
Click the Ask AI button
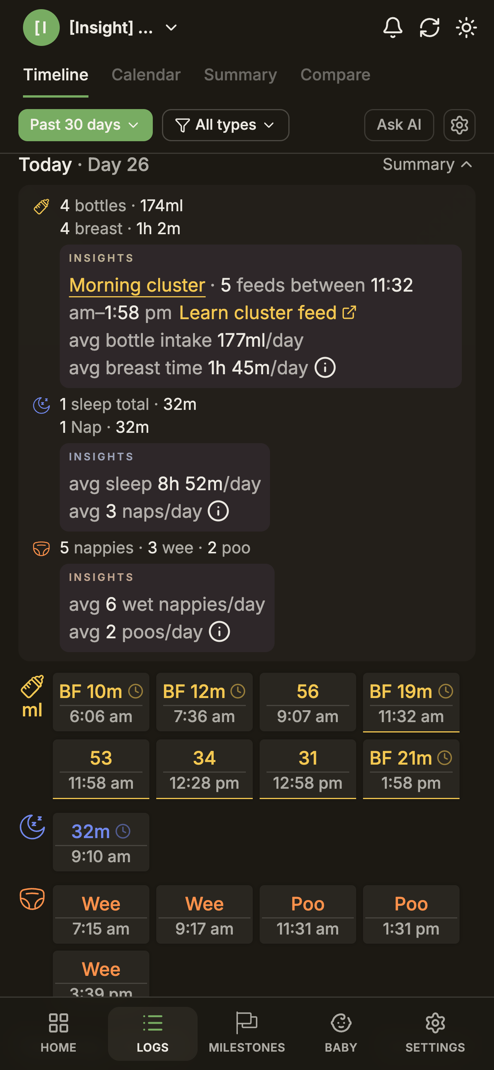coord(399,125)
